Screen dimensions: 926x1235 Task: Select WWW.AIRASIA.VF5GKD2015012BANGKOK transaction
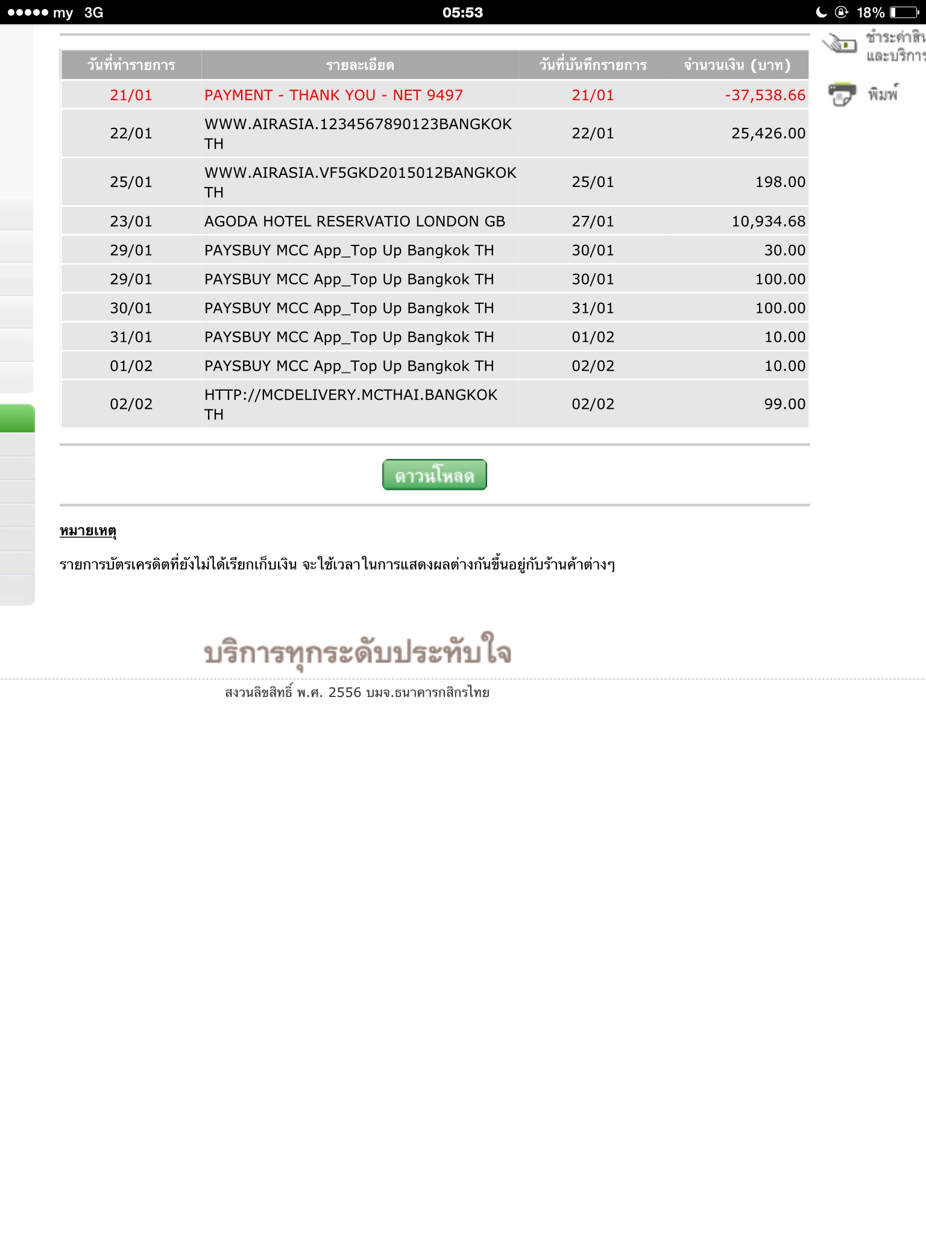tap(435, 182)
